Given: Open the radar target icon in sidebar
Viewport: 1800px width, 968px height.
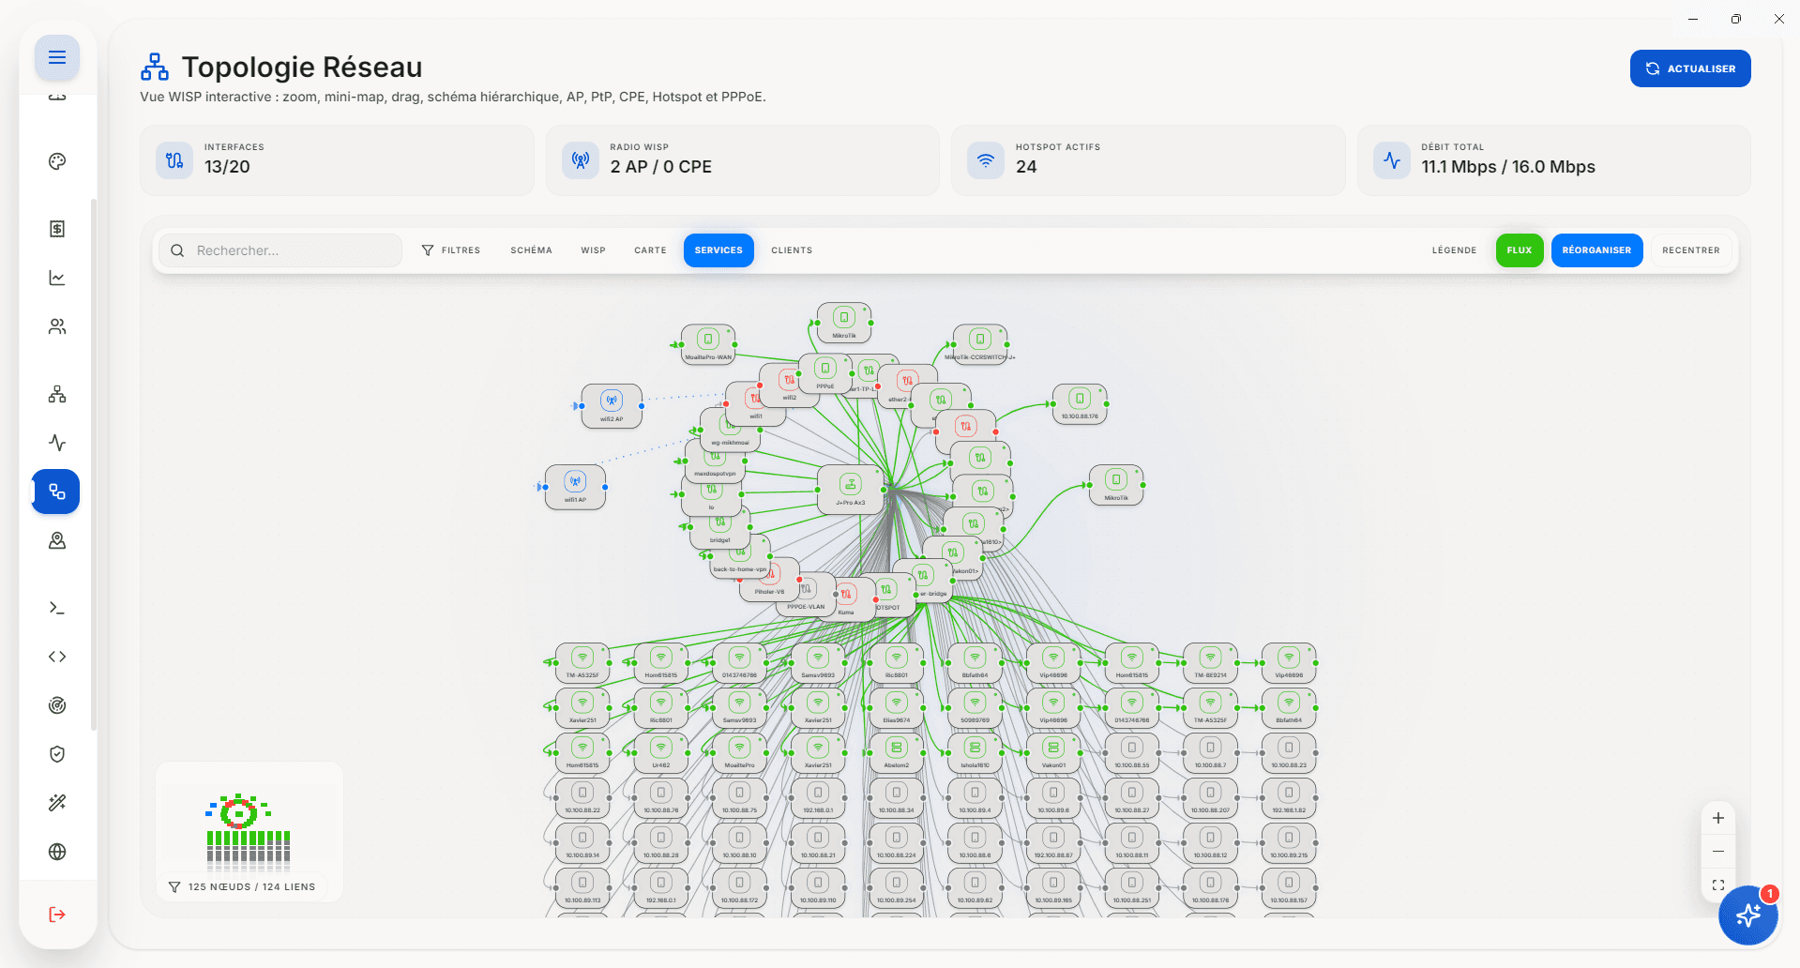Looking at the screenshot, I should click(x=57, y=705).
